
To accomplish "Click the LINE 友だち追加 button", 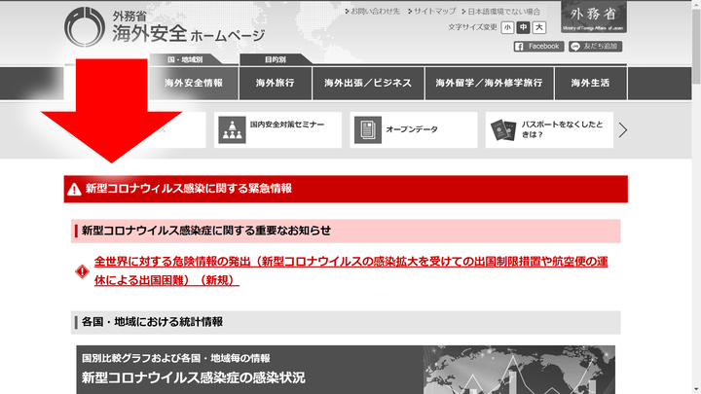I will pos(595,47).
